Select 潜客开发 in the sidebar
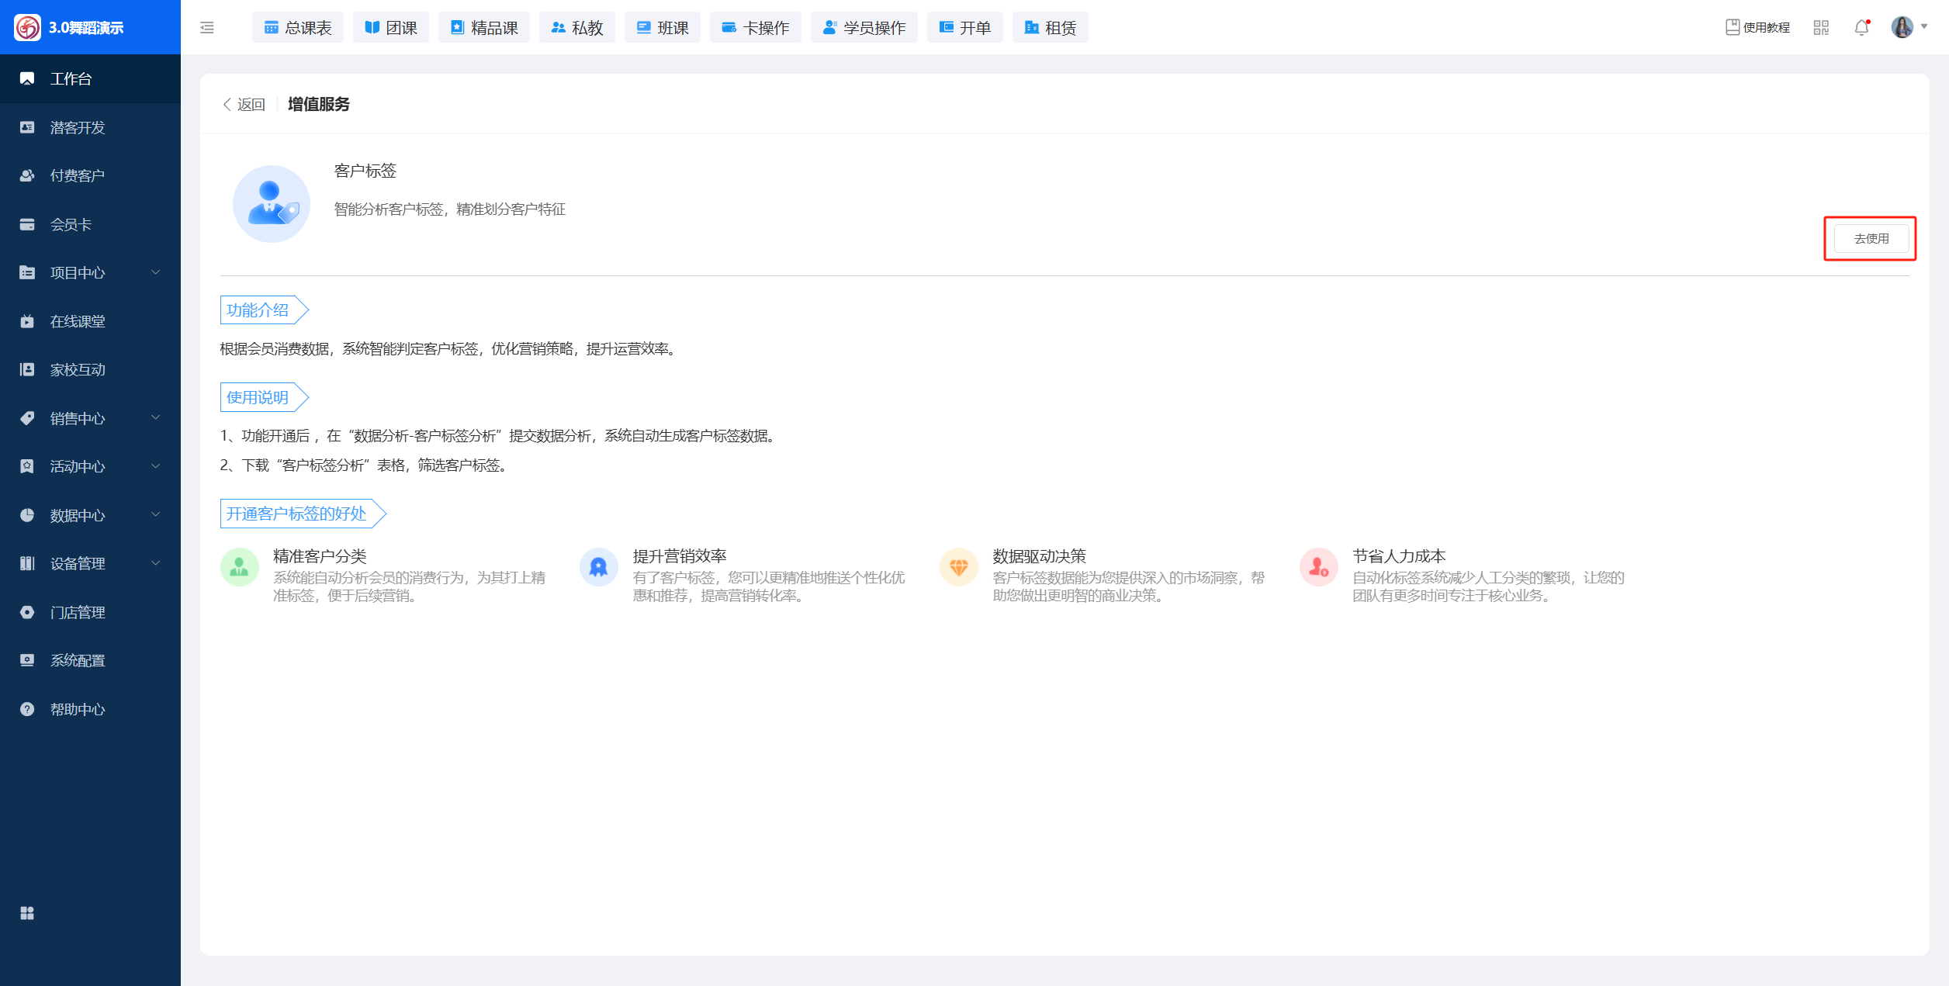This screenshot has width=1949, height=986. (78, 127)
